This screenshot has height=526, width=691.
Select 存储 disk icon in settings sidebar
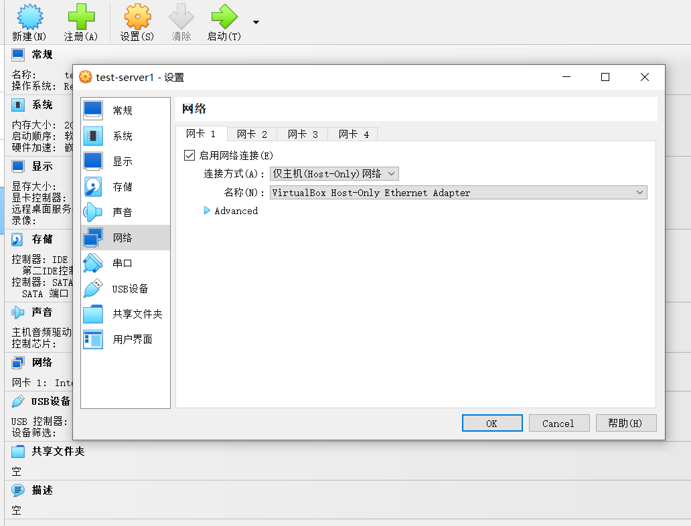93,187
